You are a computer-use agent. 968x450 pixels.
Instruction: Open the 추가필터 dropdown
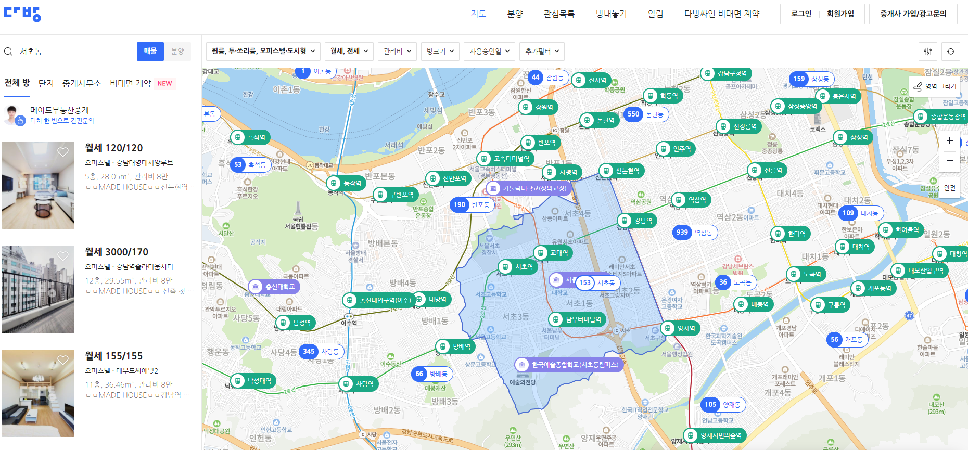click(542, 51)
